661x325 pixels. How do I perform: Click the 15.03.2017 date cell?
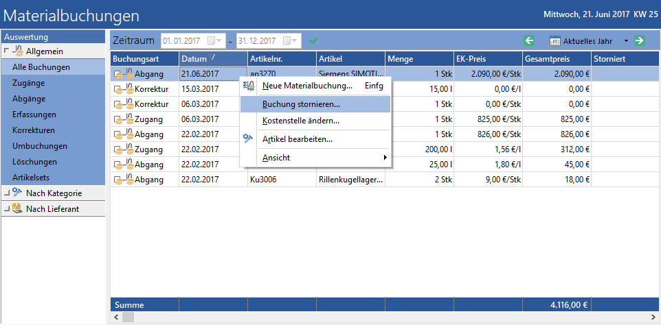pyautogui.click(x=213, y=89)
